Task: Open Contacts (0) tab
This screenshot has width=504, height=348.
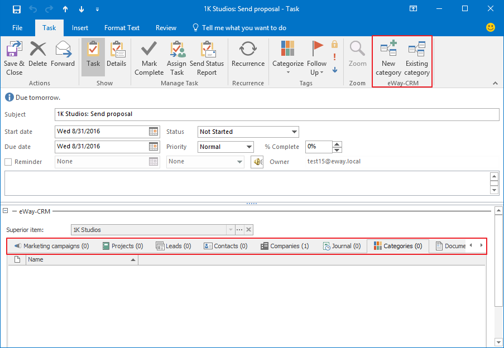Action: click(x=225, y=246)
